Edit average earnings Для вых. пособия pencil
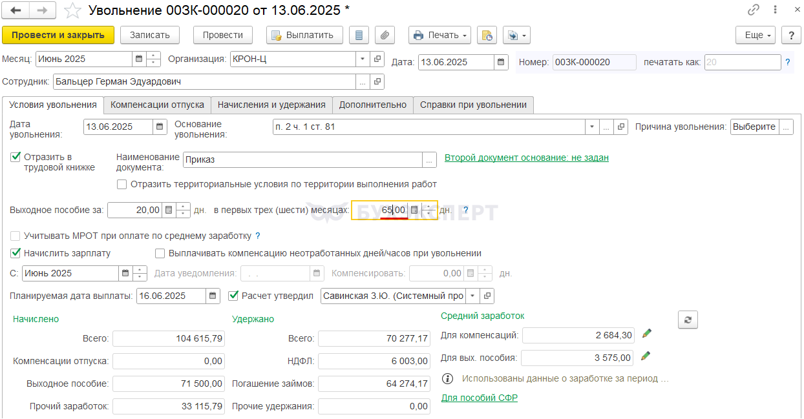Screen dimensions: 804x419 point(646,356)
